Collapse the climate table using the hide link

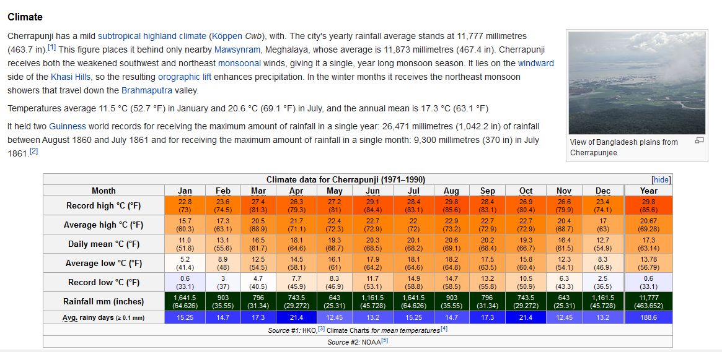pos(661,179)
